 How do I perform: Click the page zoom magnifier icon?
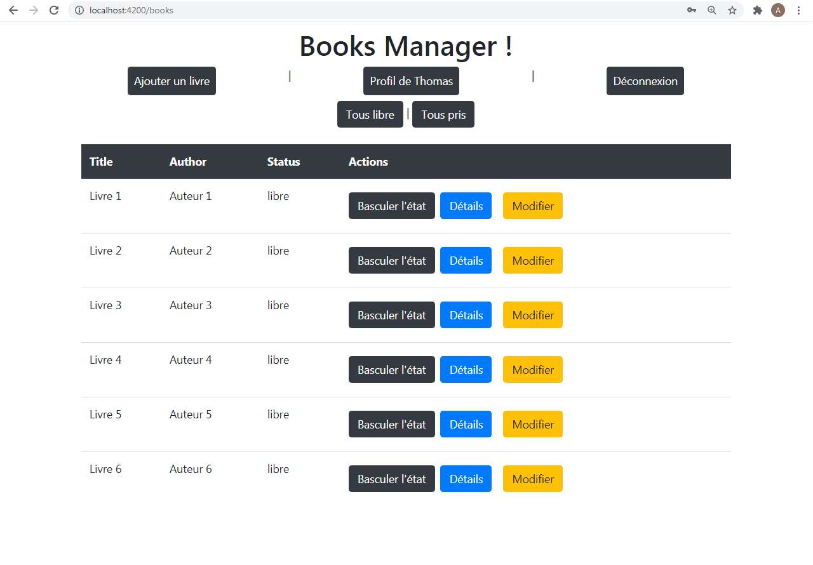click(x=711, y=10)
